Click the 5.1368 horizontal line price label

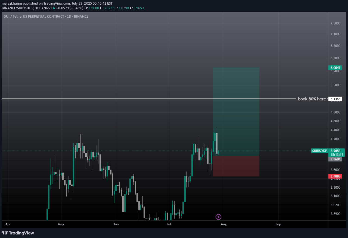click(x=335, y=99)
